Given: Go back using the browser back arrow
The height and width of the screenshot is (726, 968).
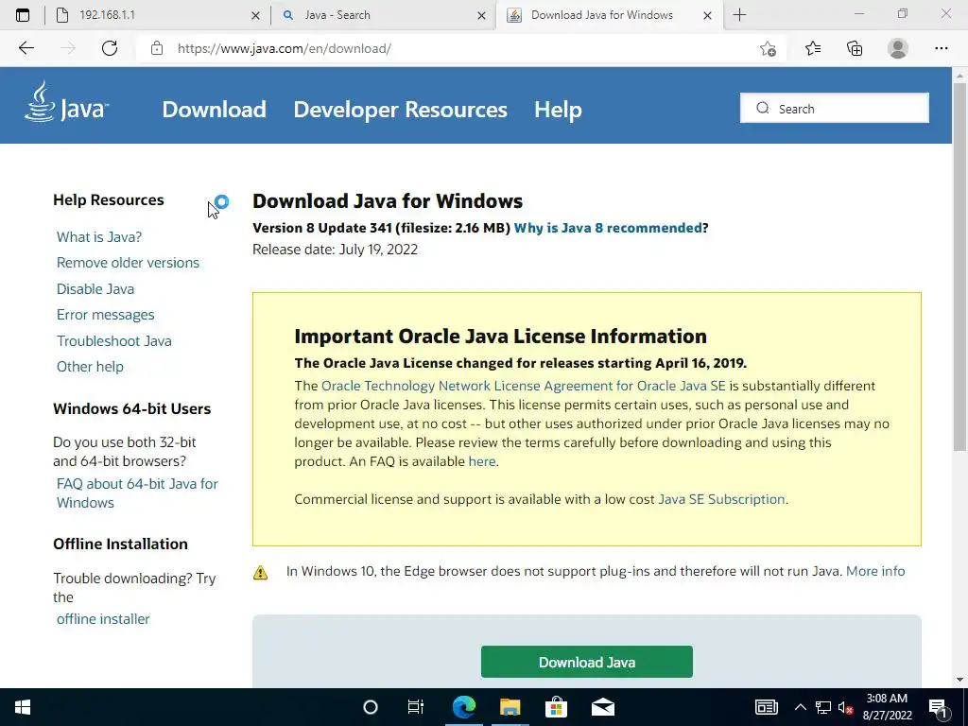Looking at the screenshot, I should pyautogui.click(x=26, y=48).
